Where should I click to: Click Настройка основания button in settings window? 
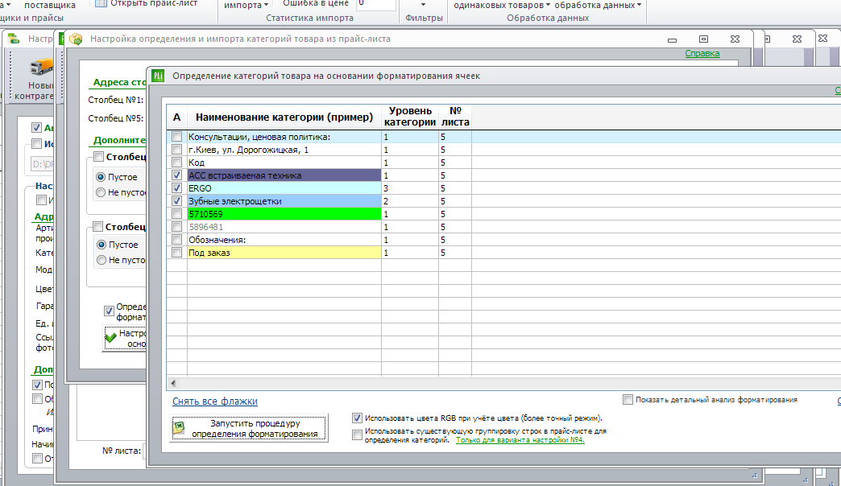[124, 338]
